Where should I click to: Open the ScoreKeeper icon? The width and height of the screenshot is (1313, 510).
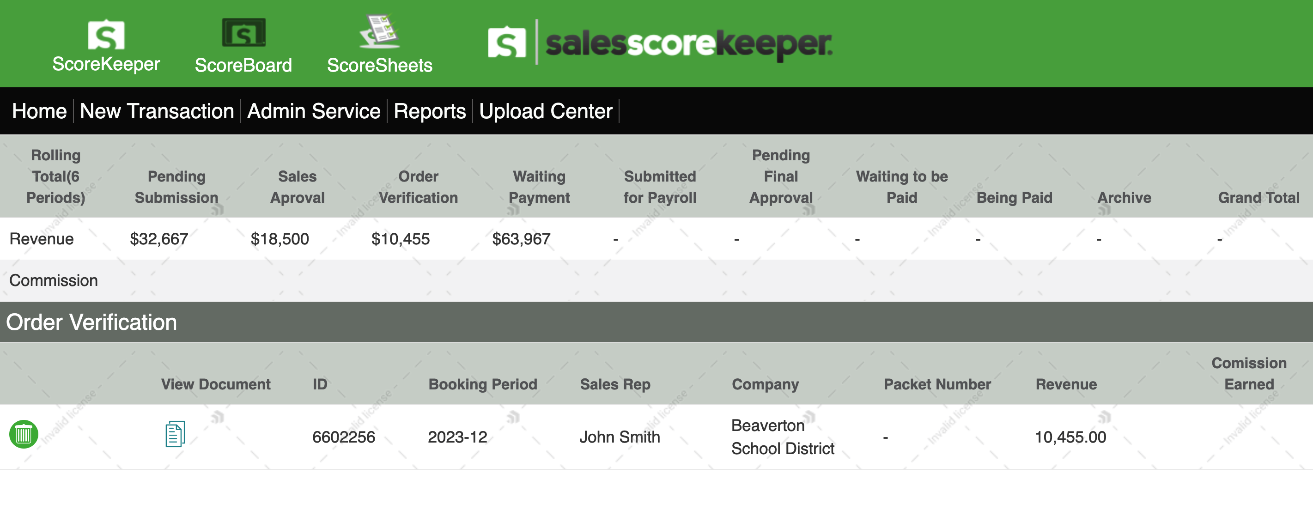click(106, 35)
